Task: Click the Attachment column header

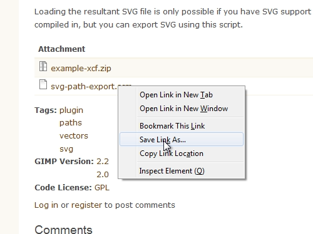Action: 61,49
